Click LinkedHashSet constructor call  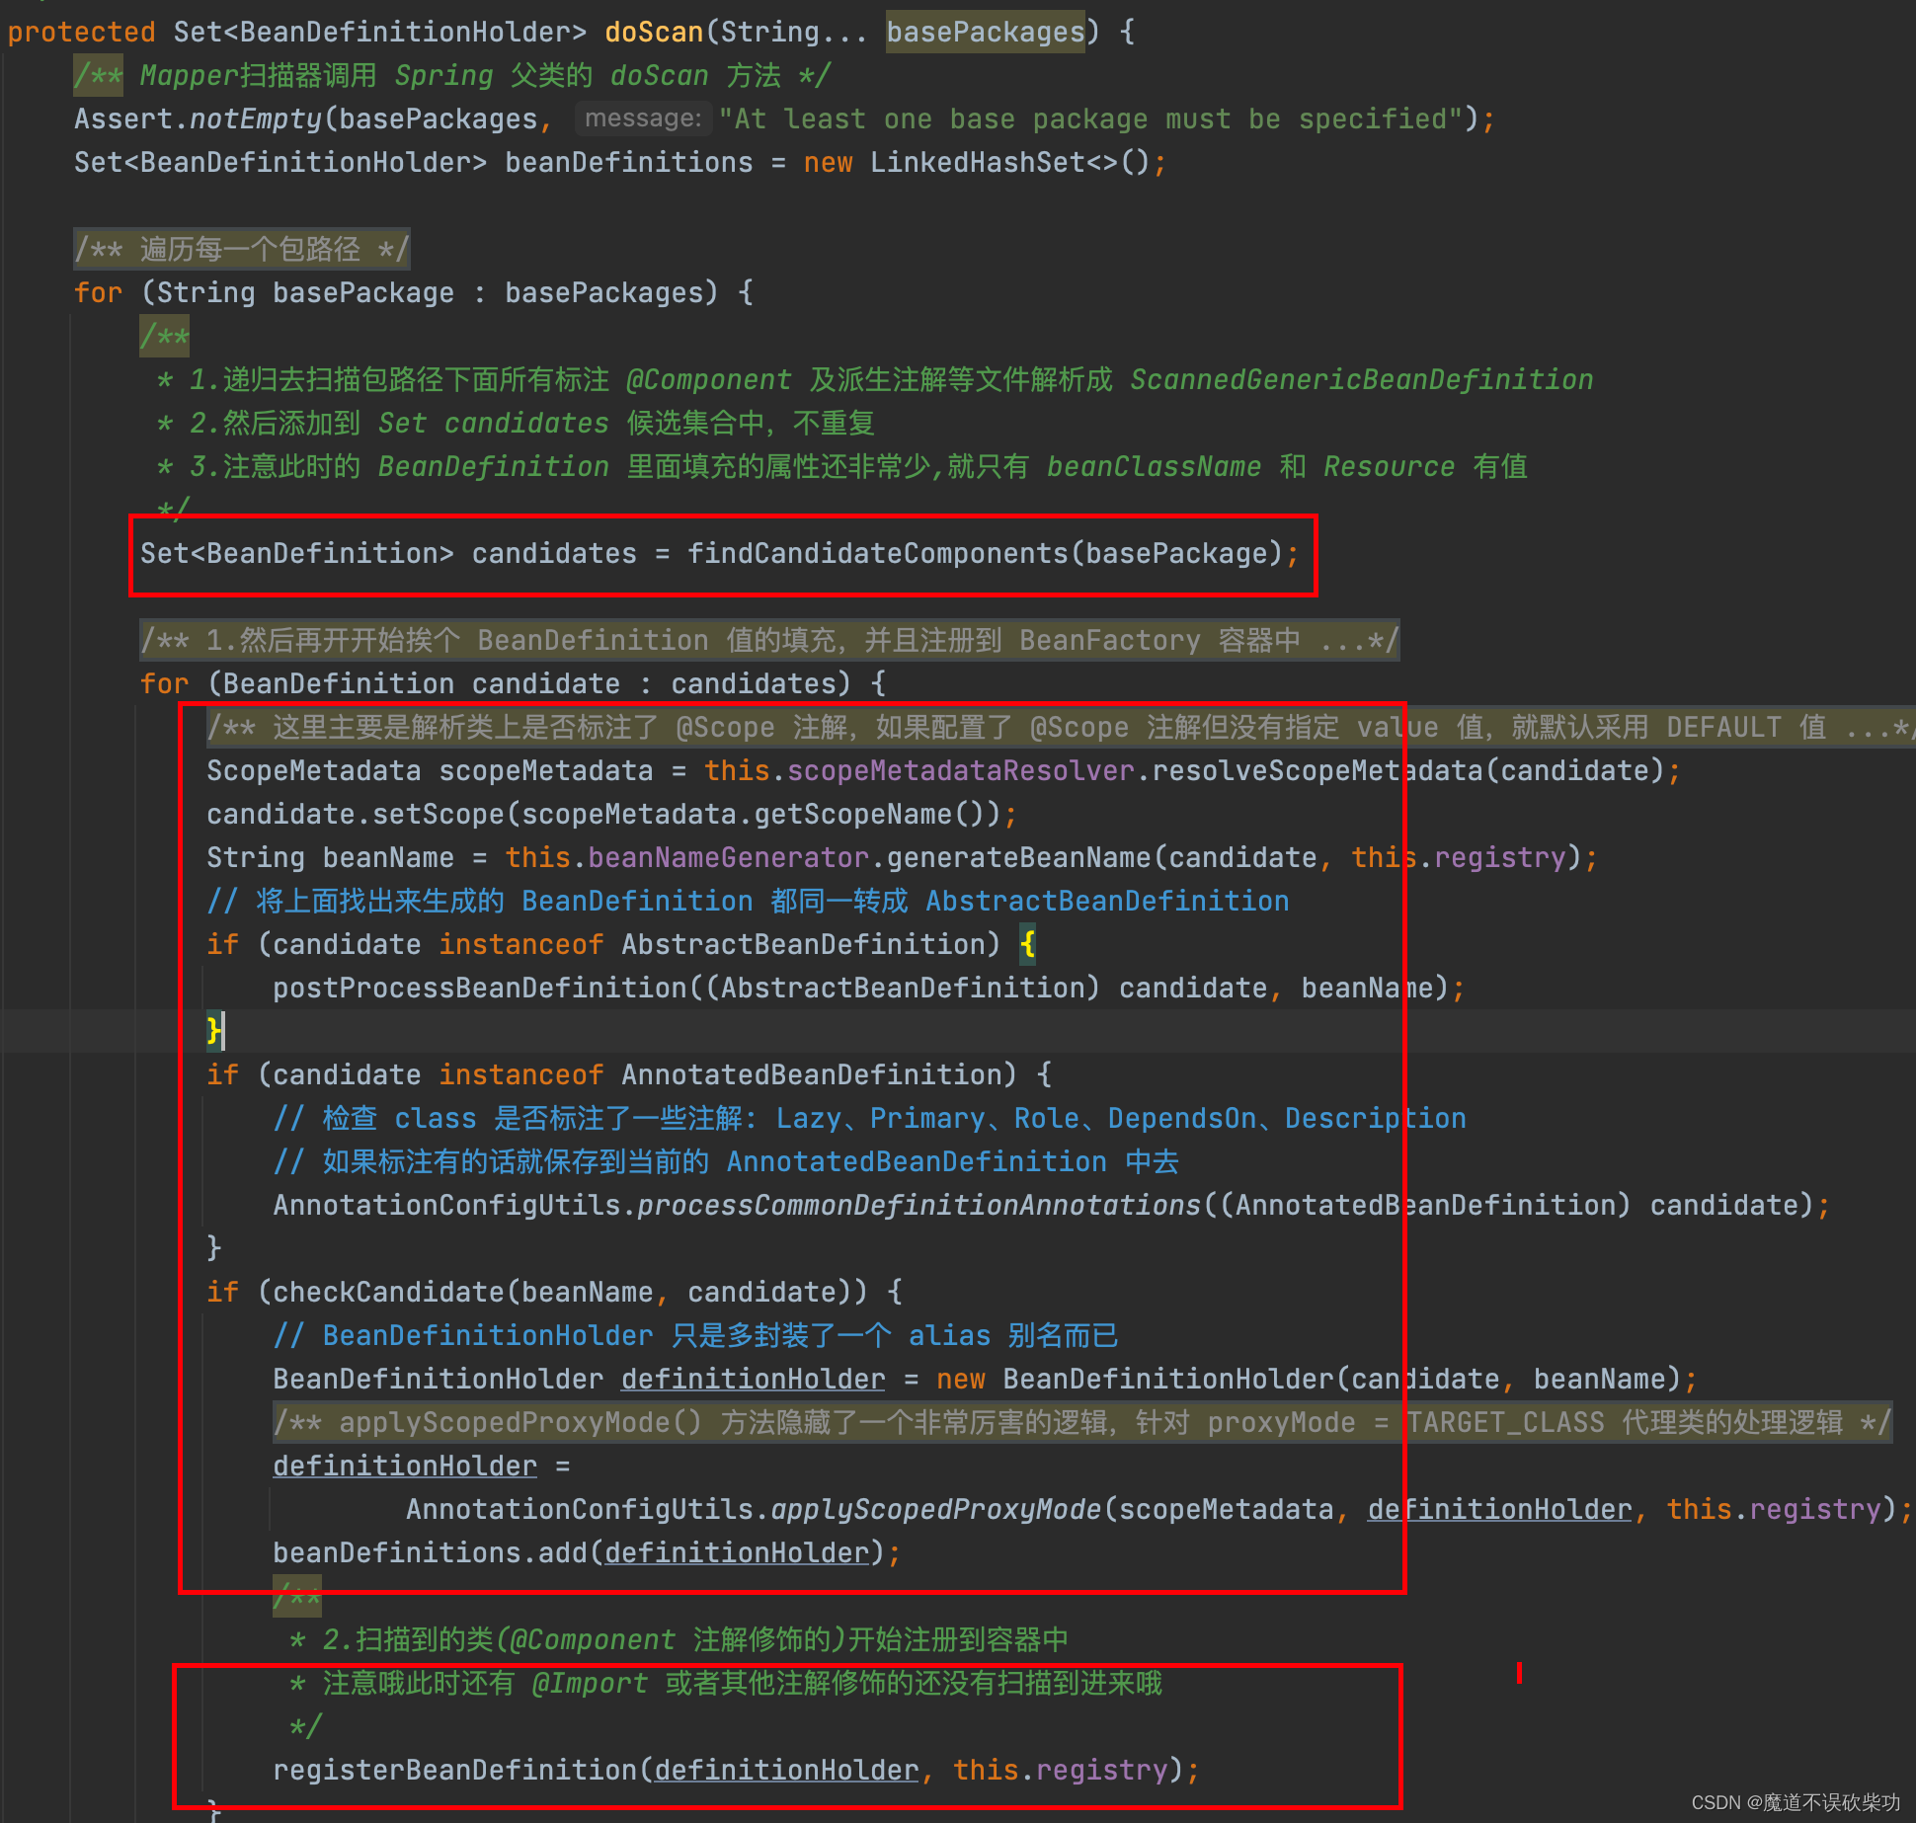(976, 162)
